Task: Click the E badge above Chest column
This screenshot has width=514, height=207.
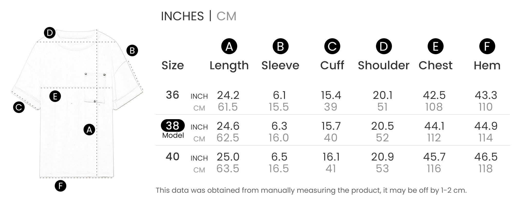Action: [435, 46]
